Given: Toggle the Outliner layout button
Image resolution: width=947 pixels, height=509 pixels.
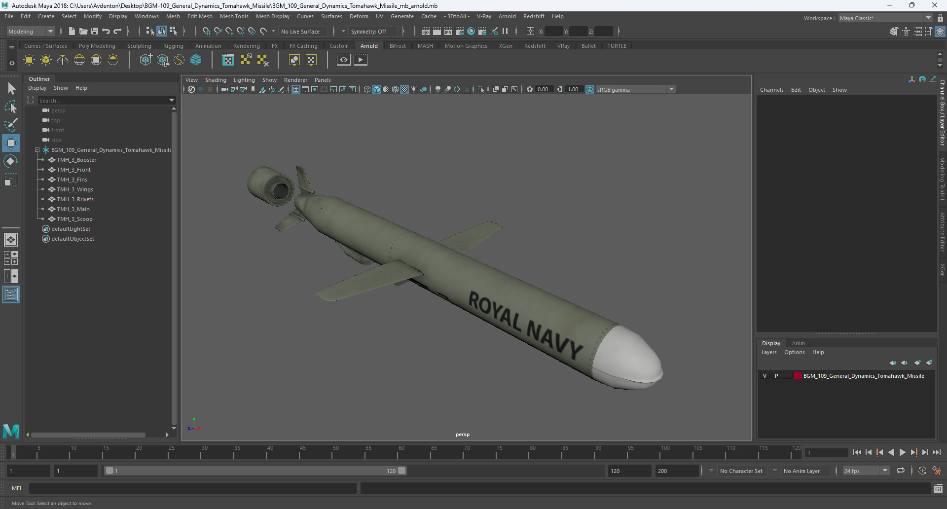Looking at the screenshot, I should (x=11, y=295).
